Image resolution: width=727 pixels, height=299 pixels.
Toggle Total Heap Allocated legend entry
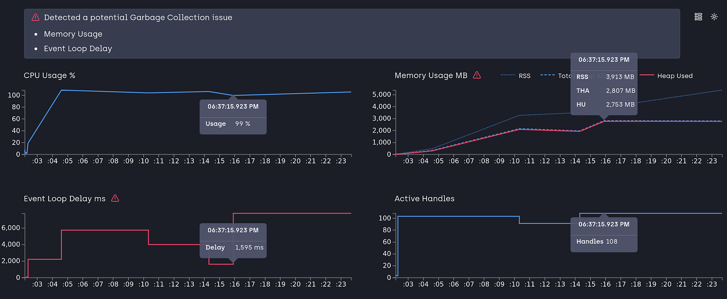[x=556, y=76]
